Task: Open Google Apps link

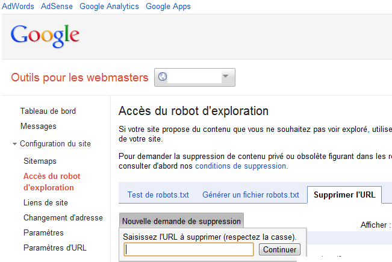Action: coord(168,6)
